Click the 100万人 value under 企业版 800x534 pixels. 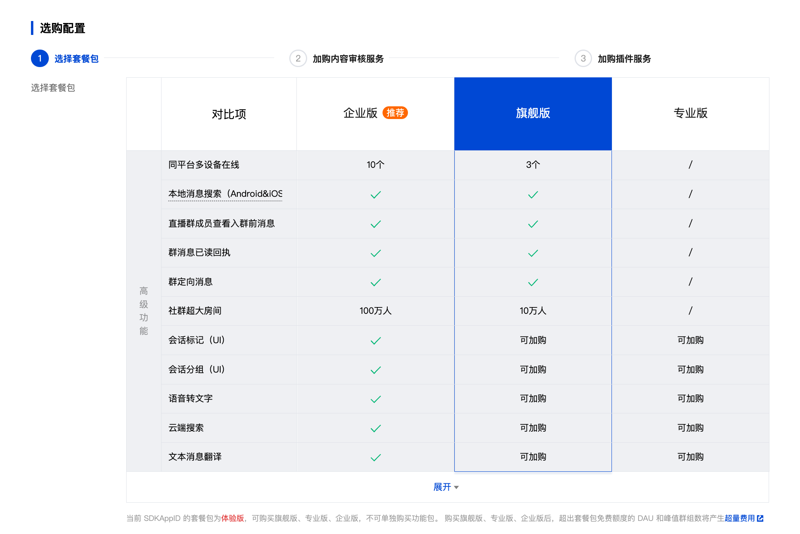375,311
